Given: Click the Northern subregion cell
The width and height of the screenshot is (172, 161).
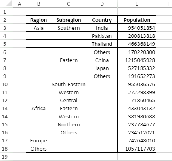Looking at the screenshot, I should [69, 124].
